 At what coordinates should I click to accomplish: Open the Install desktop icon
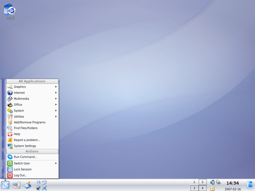click(x=10, y=12)
